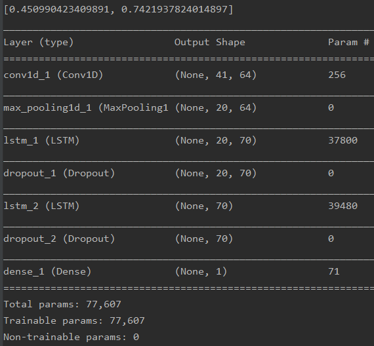This screenshot has height=346, width=374.
Task: Click the dense_1 (Dense) layer name
Action: tap(47, 271)
